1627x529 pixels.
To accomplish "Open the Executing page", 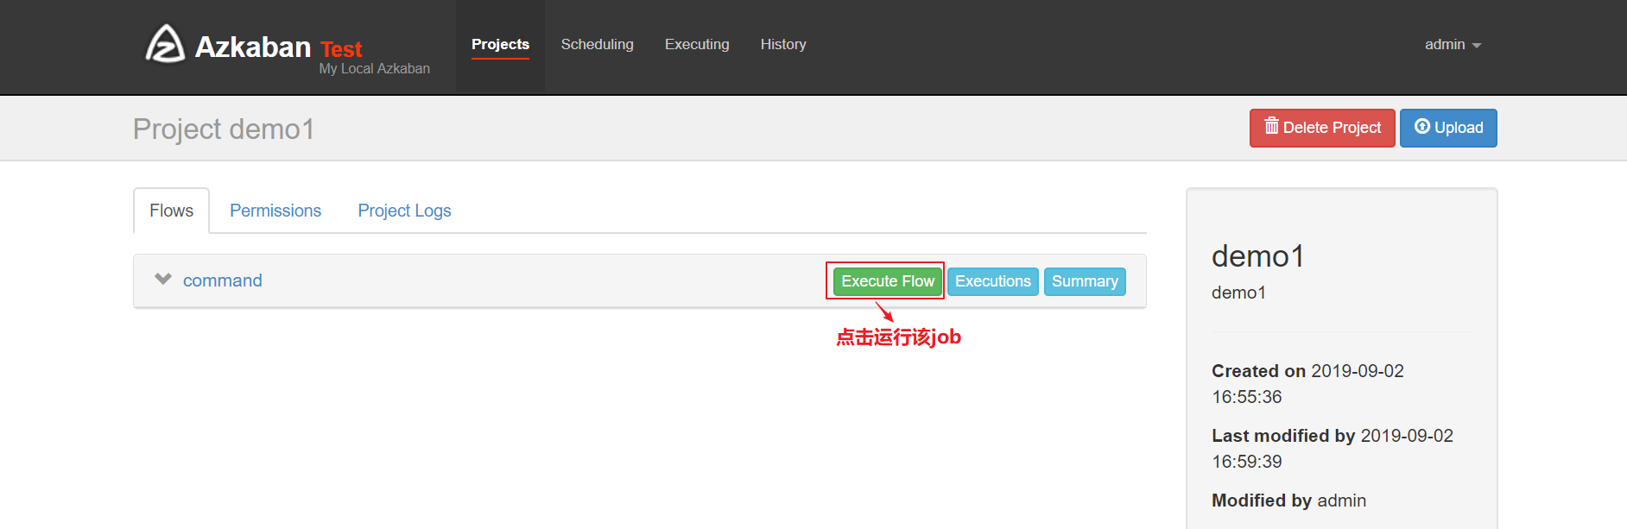I will tap(697, 44).
